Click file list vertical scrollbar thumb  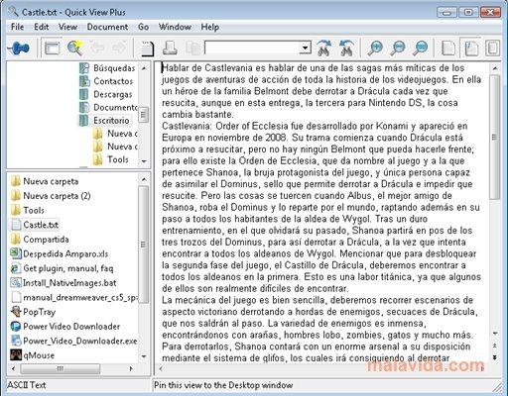(144, 245)
